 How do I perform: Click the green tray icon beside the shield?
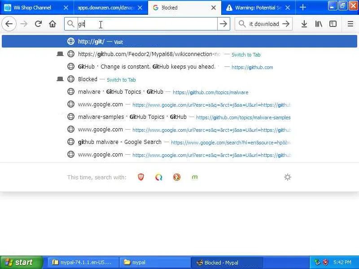(x=317, y=262)
